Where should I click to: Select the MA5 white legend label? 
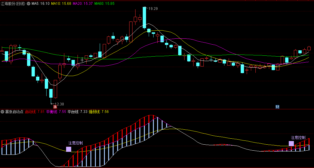pos(40,4)
